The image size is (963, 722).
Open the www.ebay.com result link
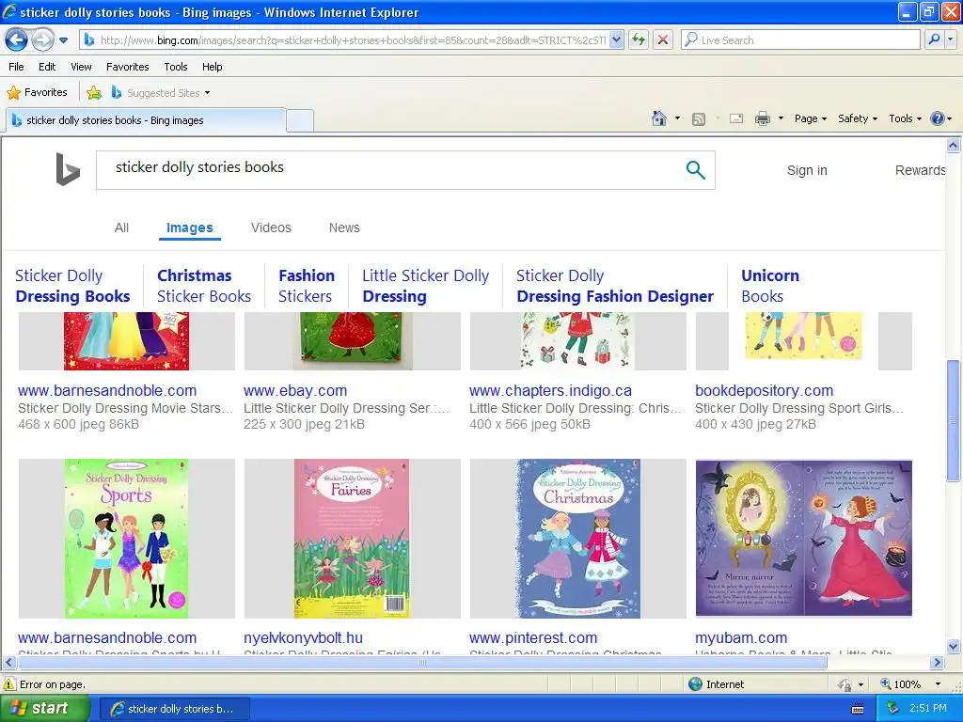coord(295,390)
